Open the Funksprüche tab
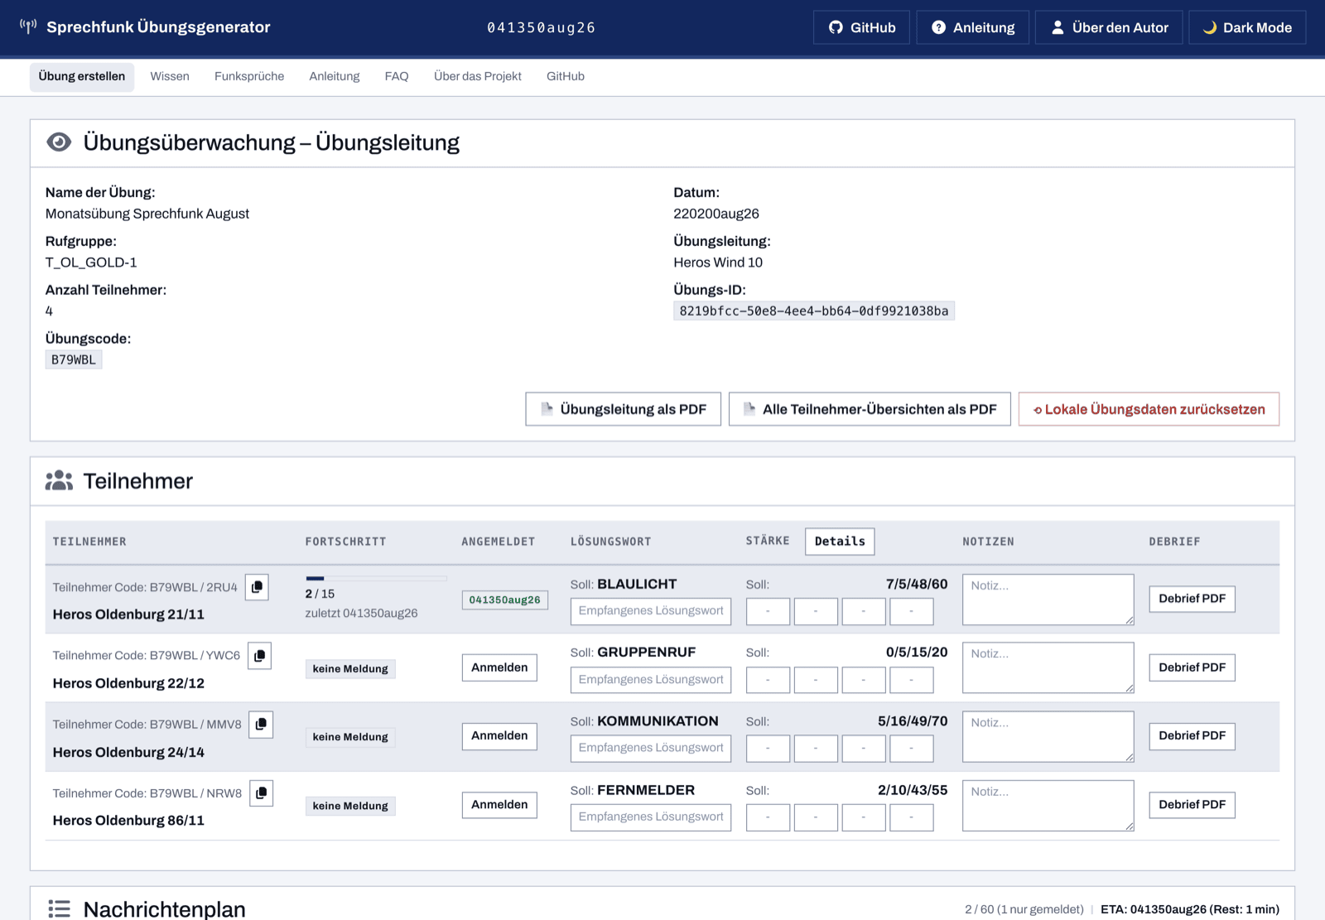 click(x=249, y=76)
